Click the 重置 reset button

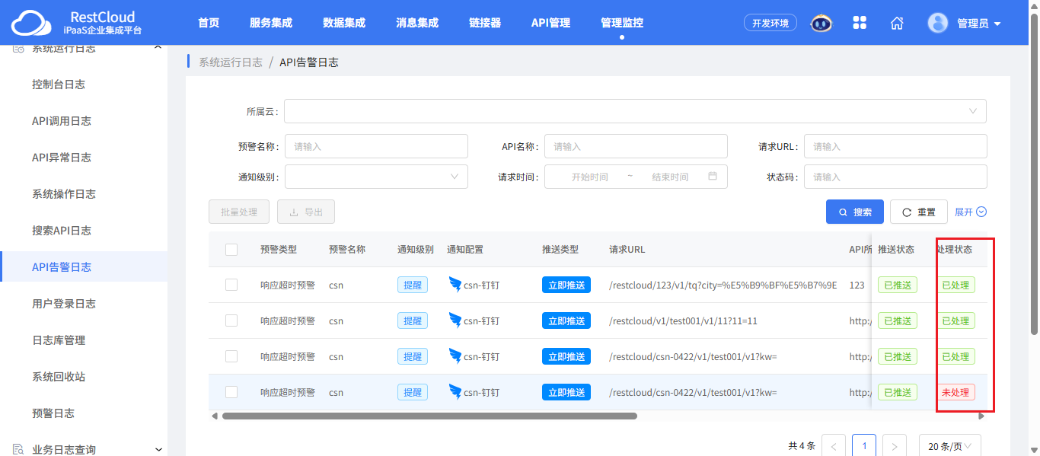click(x=919, y=212)
